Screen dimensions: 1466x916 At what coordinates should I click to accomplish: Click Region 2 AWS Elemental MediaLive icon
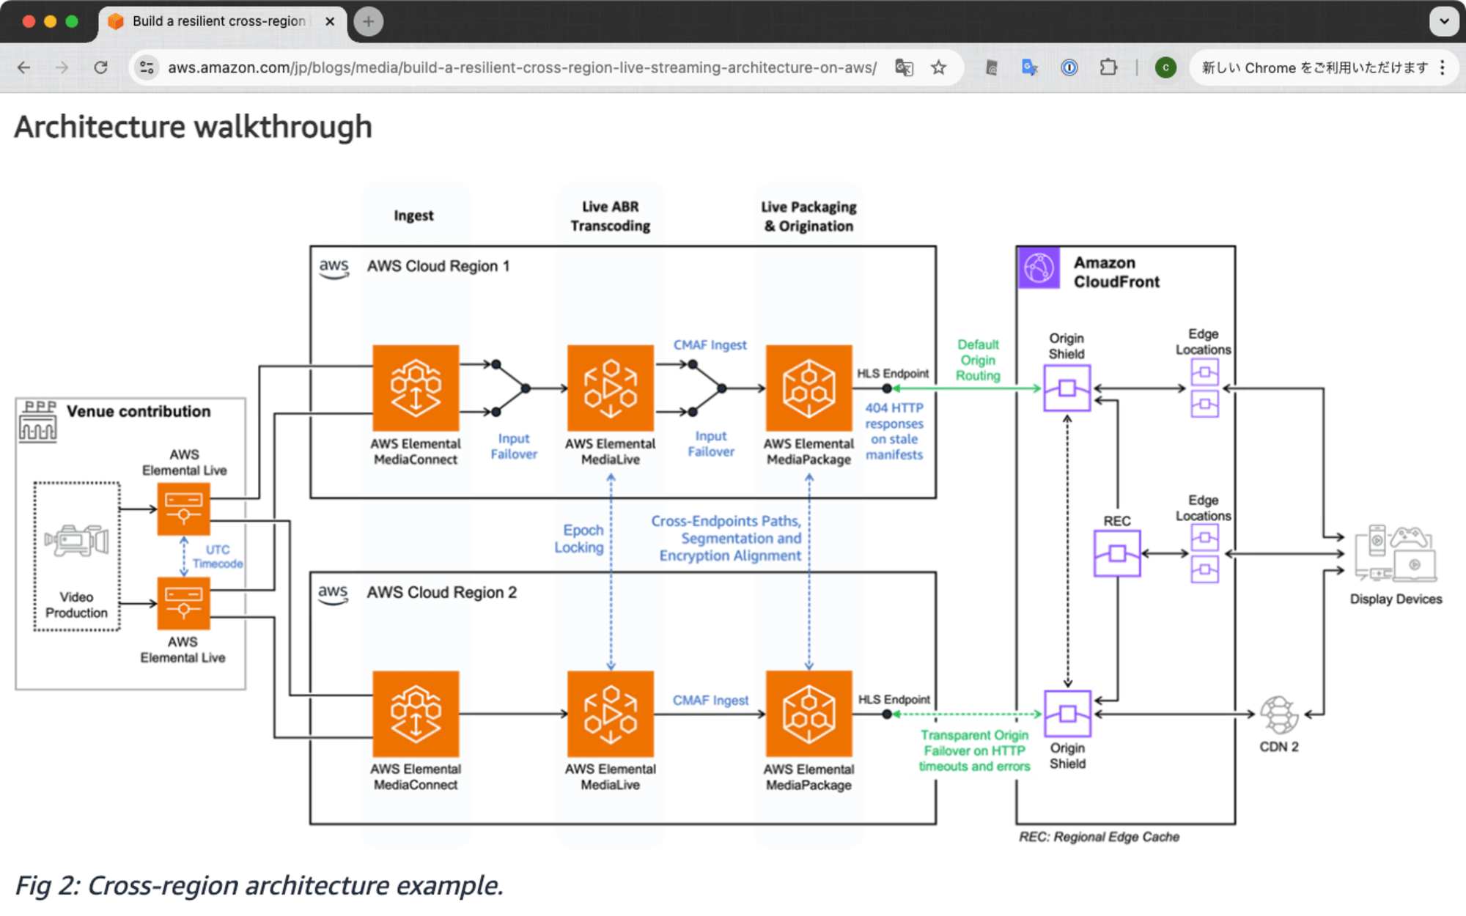pyautogui.click(x=610, y=714)
